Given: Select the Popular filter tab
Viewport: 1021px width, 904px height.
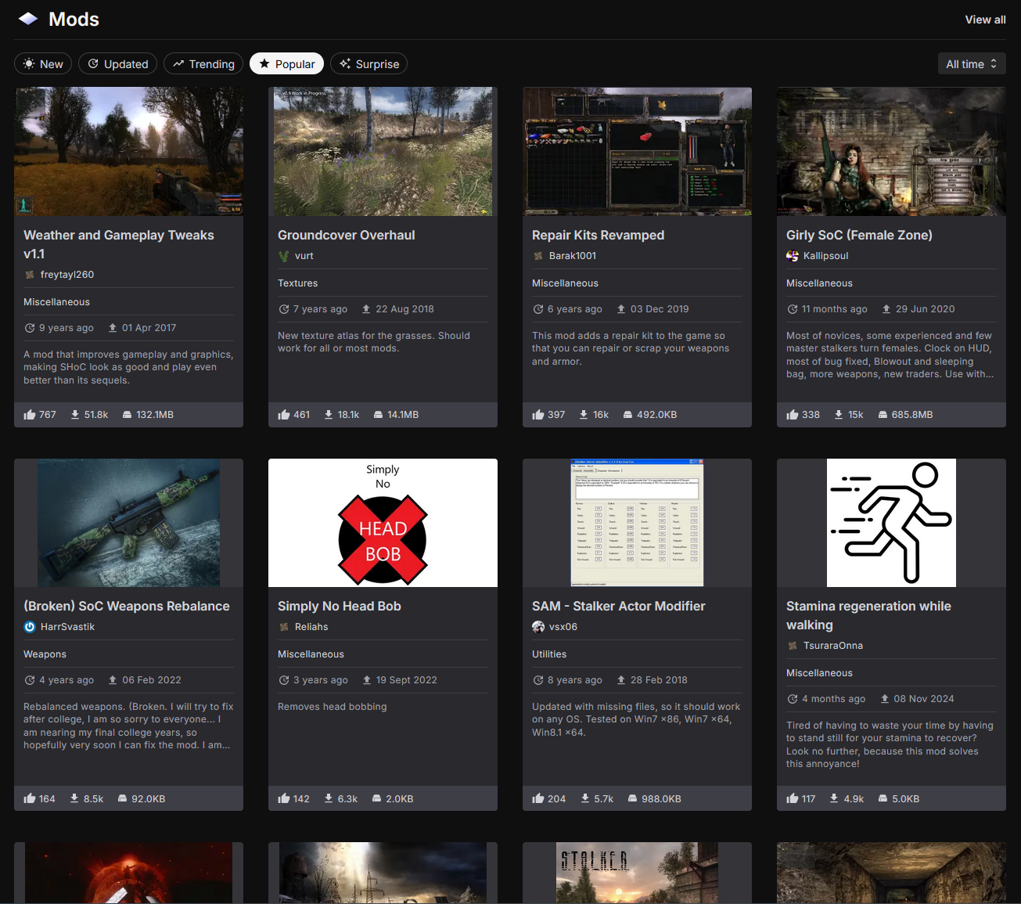Looking at the screenshot, I should tap(286, 64).
